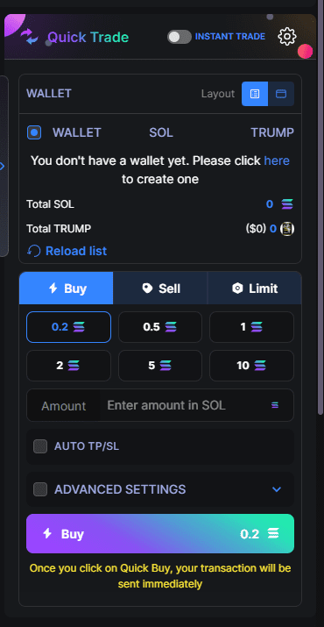Expand the left side panel arrow

click(x=3, y=166)
